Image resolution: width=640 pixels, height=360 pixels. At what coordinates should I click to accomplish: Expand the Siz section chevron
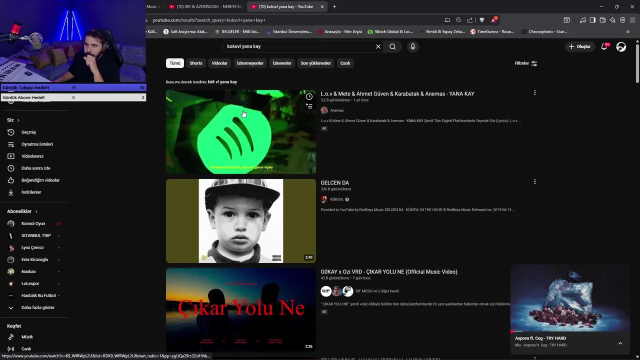tap(18, 120)
